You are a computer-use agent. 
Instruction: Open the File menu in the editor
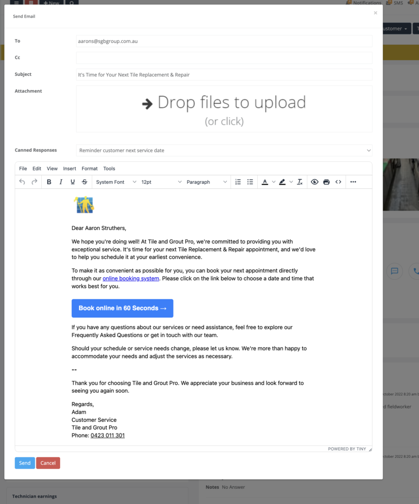(23, 168)
